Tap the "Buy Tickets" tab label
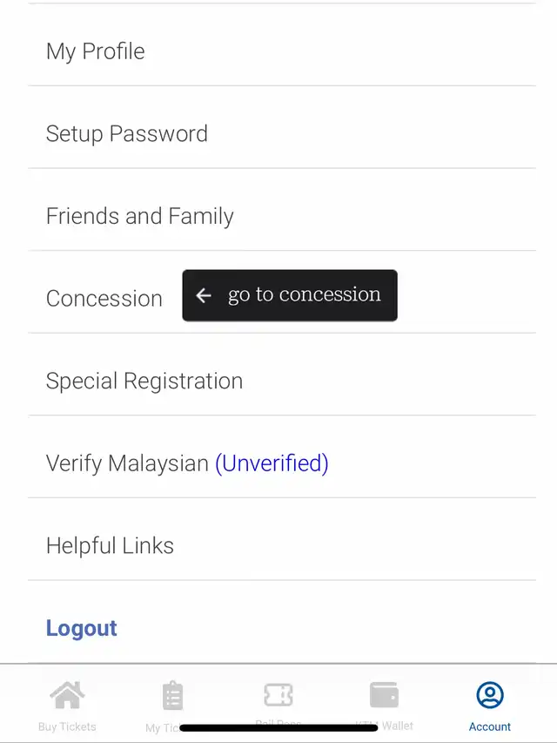The height and width of the screenshot is (743, 557). point(67,726)
